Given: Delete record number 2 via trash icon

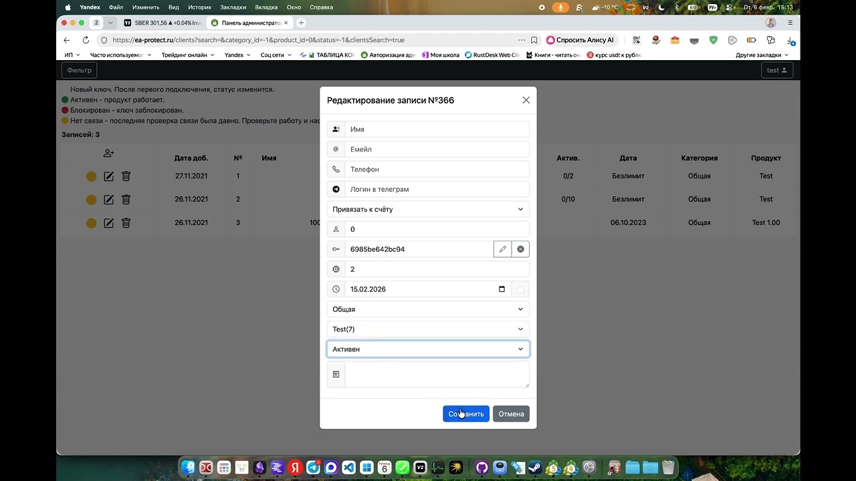Looking at the screenshot, I should pos(126,200).
